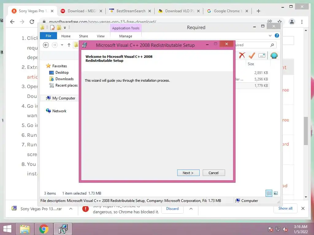Go up one folder level in Explorer
This screenshot has width=314, height=235.
click(69, 45)
